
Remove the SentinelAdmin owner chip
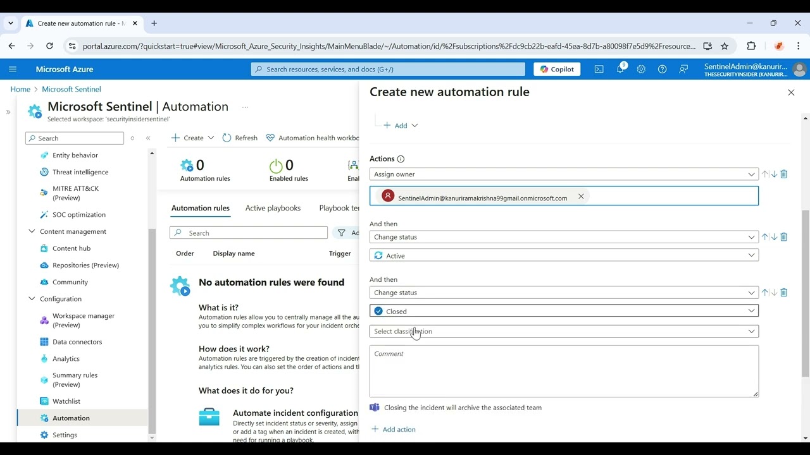coord(581,197)
